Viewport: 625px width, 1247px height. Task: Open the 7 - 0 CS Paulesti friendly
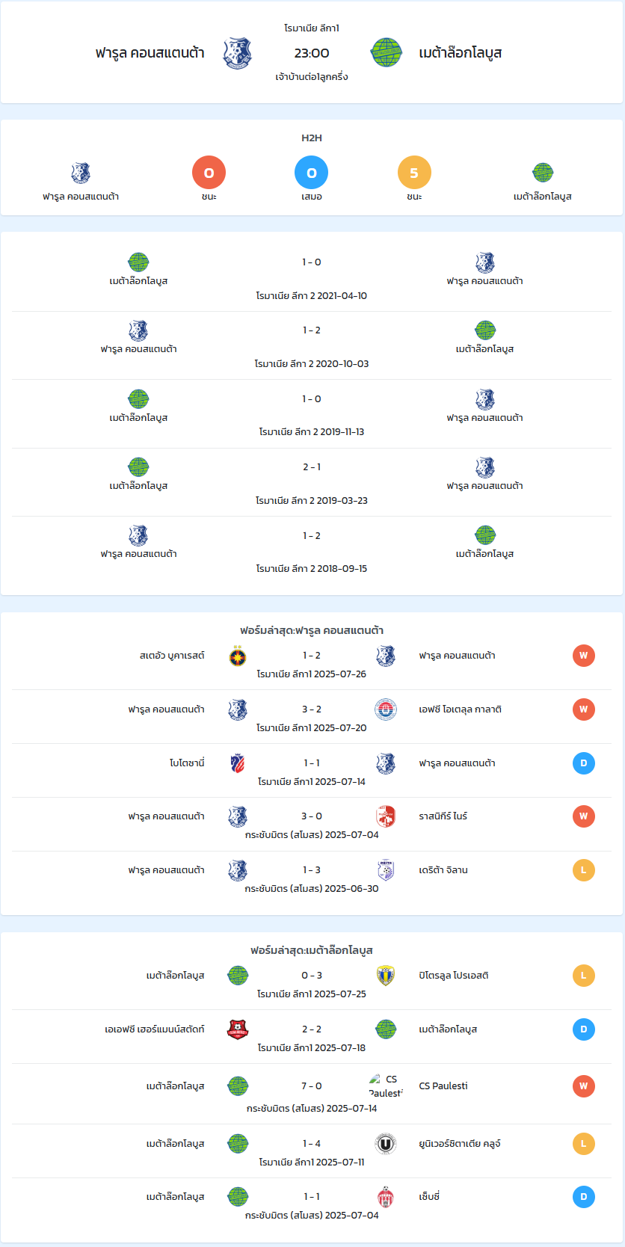tap(312, 1094)
